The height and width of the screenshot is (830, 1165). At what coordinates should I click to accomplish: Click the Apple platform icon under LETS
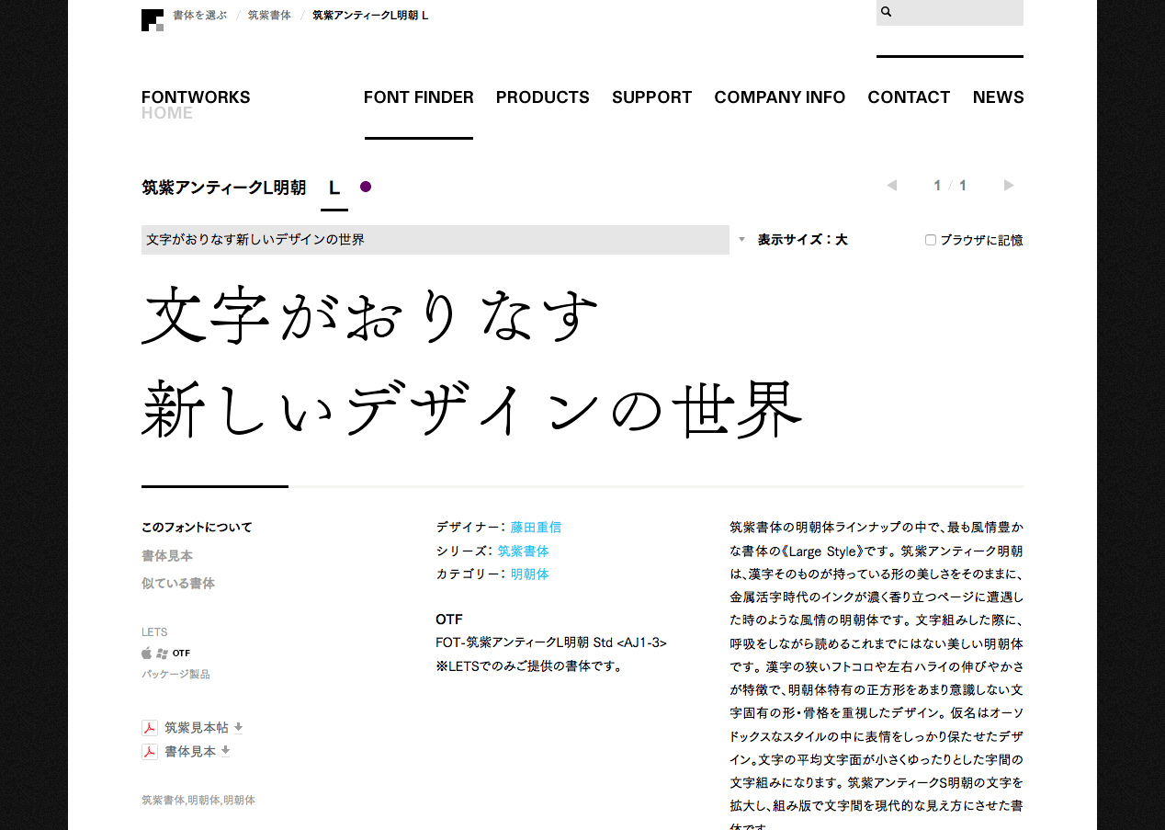click(x=146, y=654)
